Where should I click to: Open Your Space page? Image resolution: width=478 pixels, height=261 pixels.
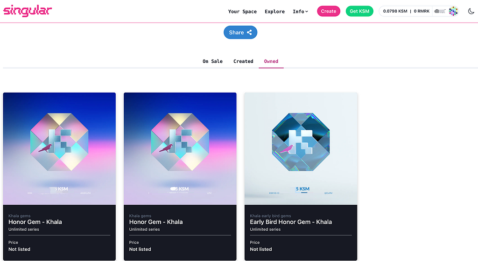point(242,11)
